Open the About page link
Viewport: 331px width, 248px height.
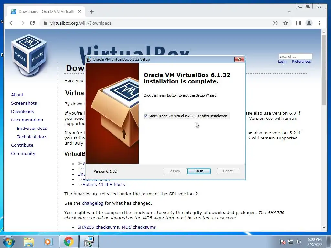[x=17, y=95]
